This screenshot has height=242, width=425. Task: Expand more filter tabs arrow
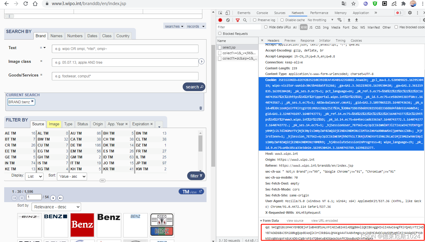pyautogui.click(x=159, y=125)
